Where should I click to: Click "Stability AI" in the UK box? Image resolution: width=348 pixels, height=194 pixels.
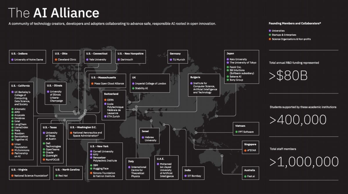[x=142, y=88]
